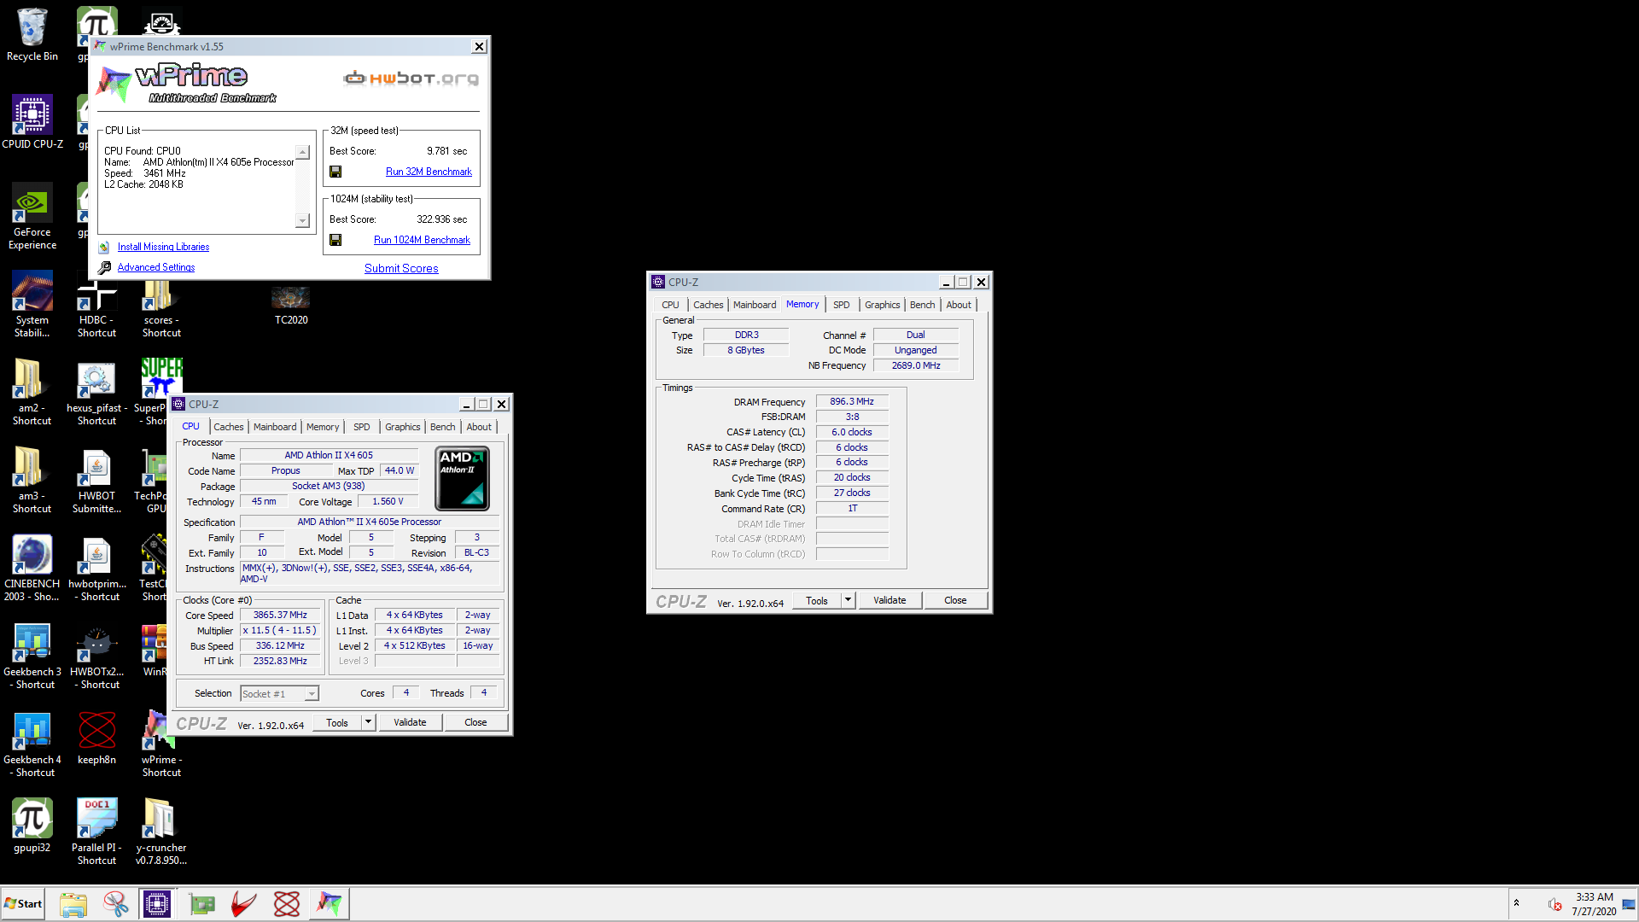Screen dimensions: 1639x922
Task: Open Geekbench 3 shortcut
Action: [x=32, y=656]
